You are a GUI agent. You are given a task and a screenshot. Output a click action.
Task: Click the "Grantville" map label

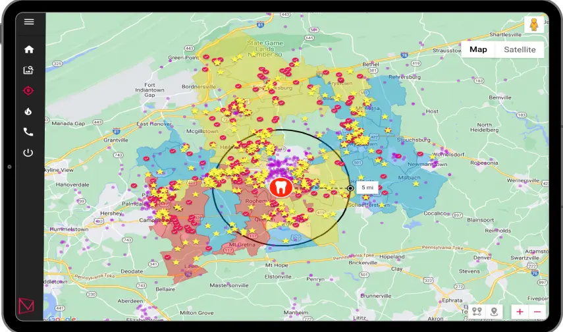(116, 140)
